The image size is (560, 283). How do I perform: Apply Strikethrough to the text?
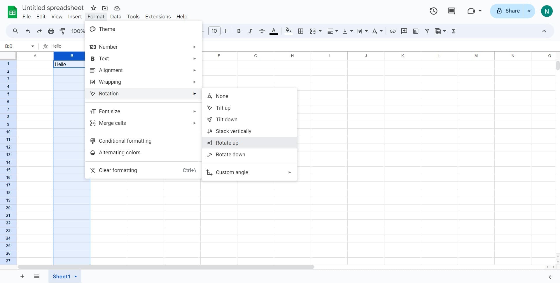262,31
